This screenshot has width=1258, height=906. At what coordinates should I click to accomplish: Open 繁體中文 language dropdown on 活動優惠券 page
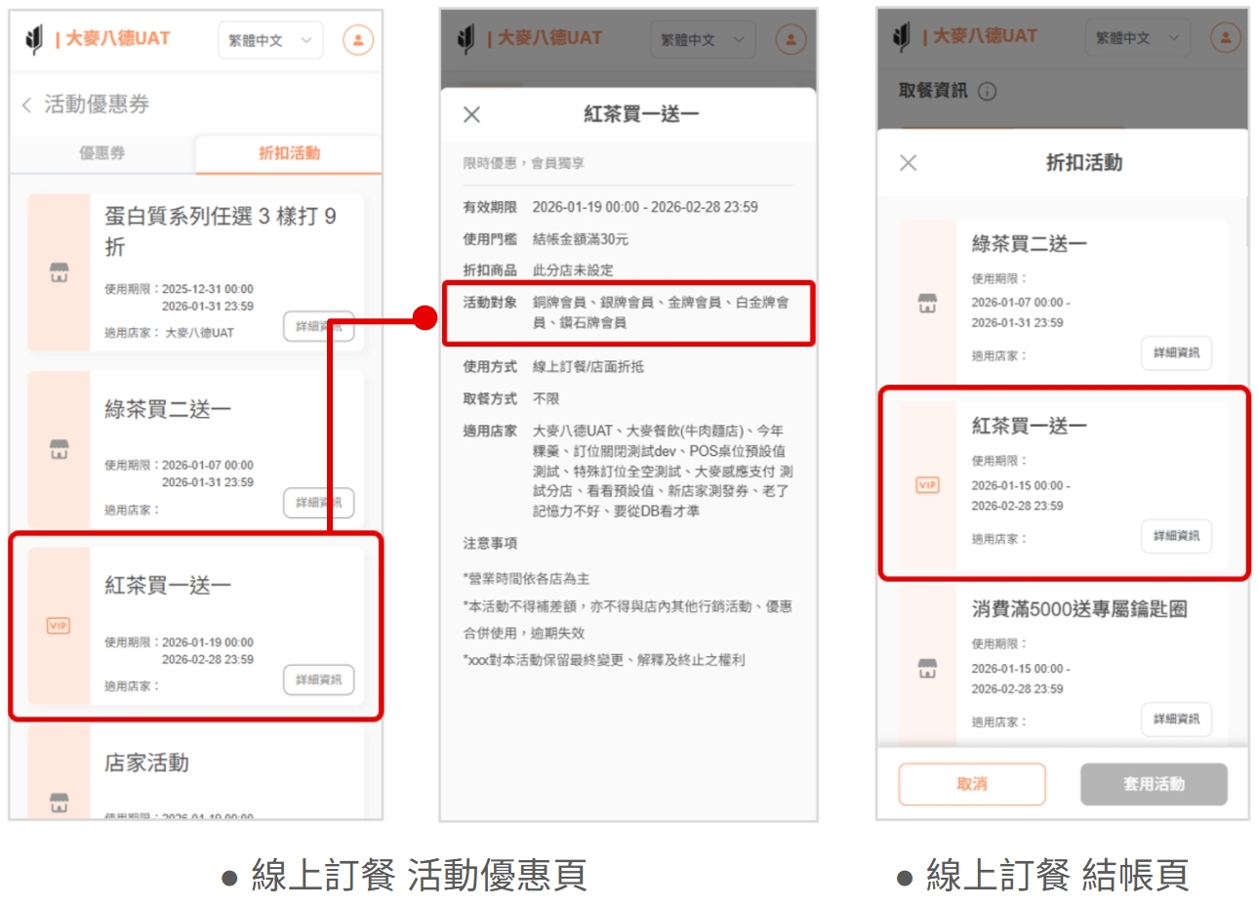(269, 40)
